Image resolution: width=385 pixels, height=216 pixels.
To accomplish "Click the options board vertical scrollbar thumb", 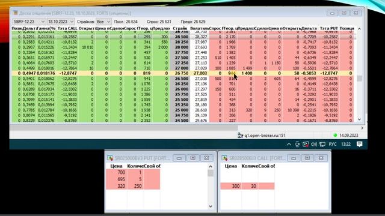I will (359, 79).
